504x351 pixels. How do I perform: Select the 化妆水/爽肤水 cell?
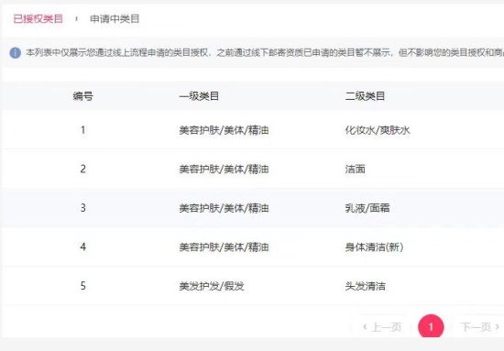pyautogui.click(x=378, y=130)
